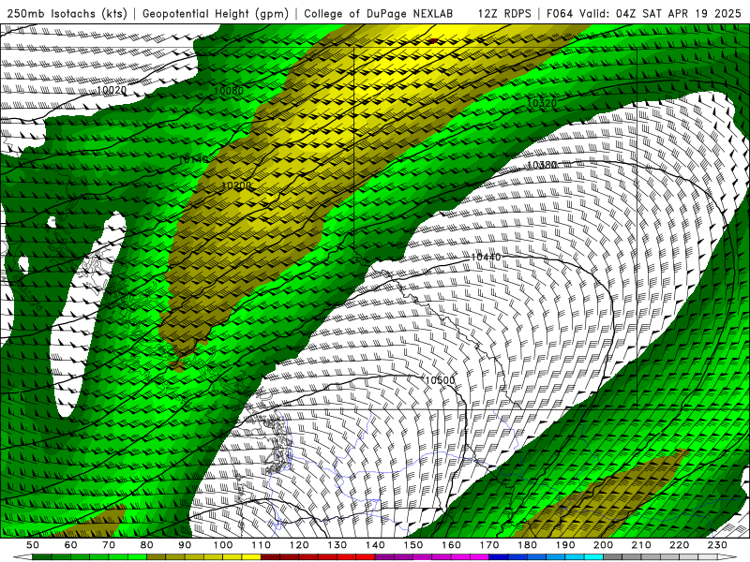
Task: Click the 60 value on color scale
Action: click(x=70, y=545)
